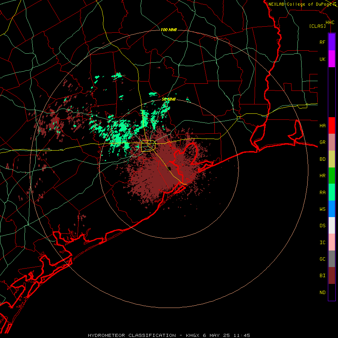Click the WS blue legend swatch
The width and height of the screenshot is (338, 338).
(x=332, y=209)
